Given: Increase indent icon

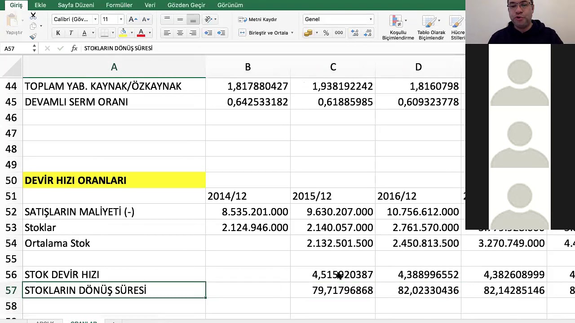Looking at the screenshot, I should click(x=221, y=33).
